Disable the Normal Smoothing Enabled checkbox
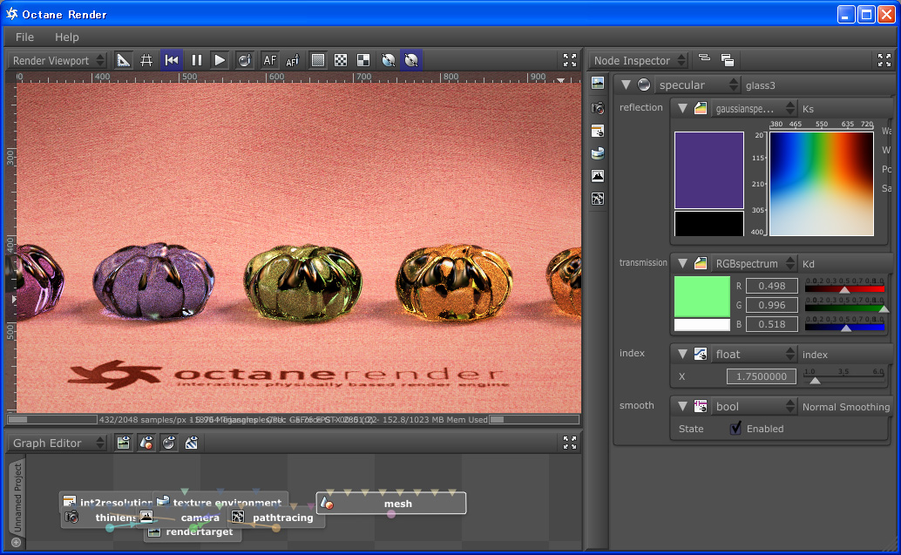The height and width of the screenshot is (555, 901). (x=735, y=428)
